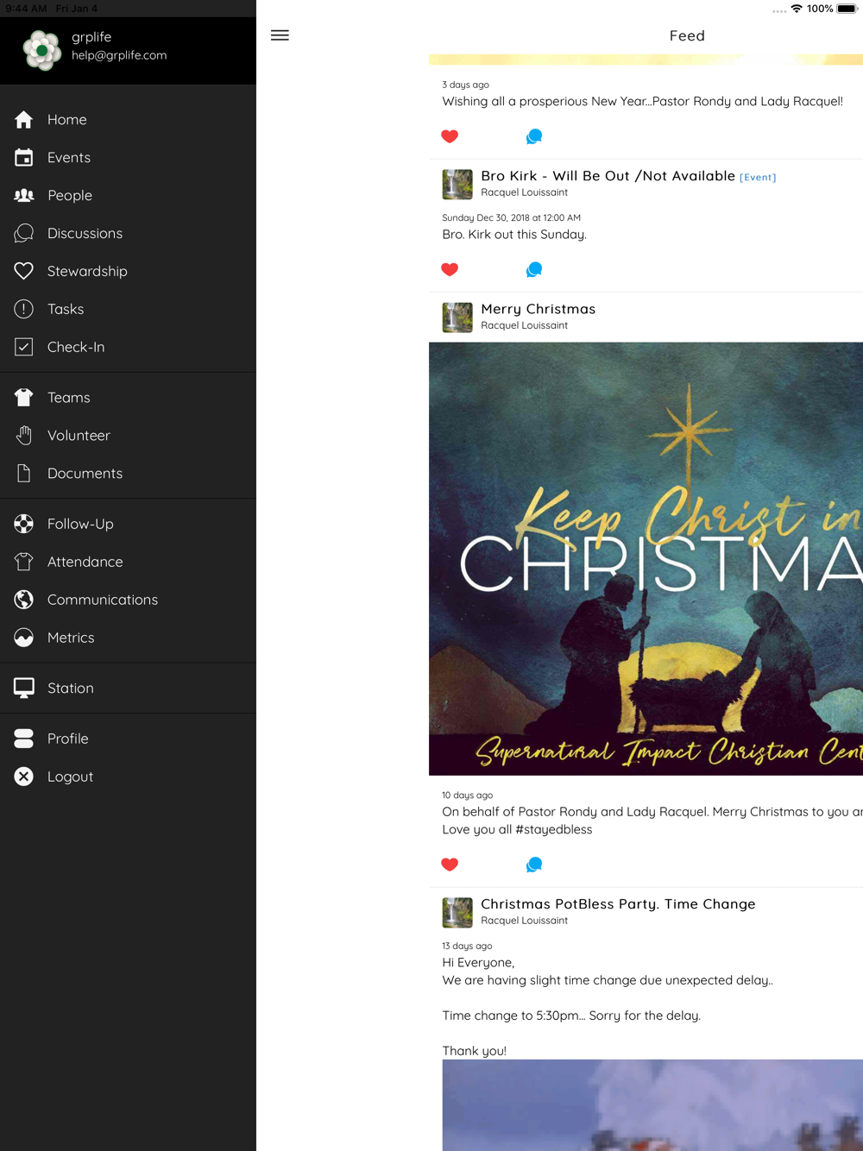Click the Stewardship heart icon
Viewport: 863px width, 1151px height.
(x=24, y=271)
